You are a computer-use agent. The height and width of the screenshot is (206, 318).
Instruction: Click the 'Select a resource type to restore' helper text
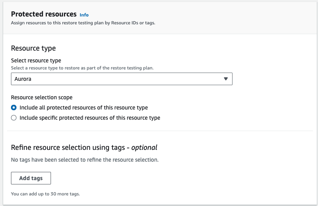[82, 68]
